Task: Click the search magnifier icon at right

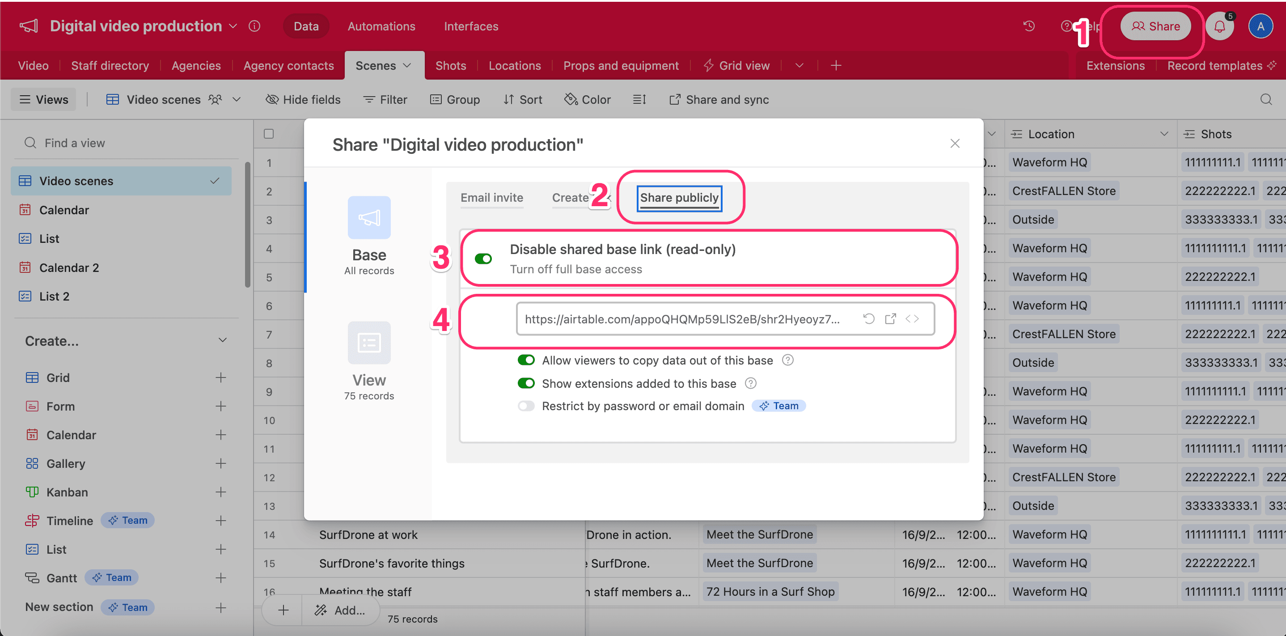Action: point(1265,99)
